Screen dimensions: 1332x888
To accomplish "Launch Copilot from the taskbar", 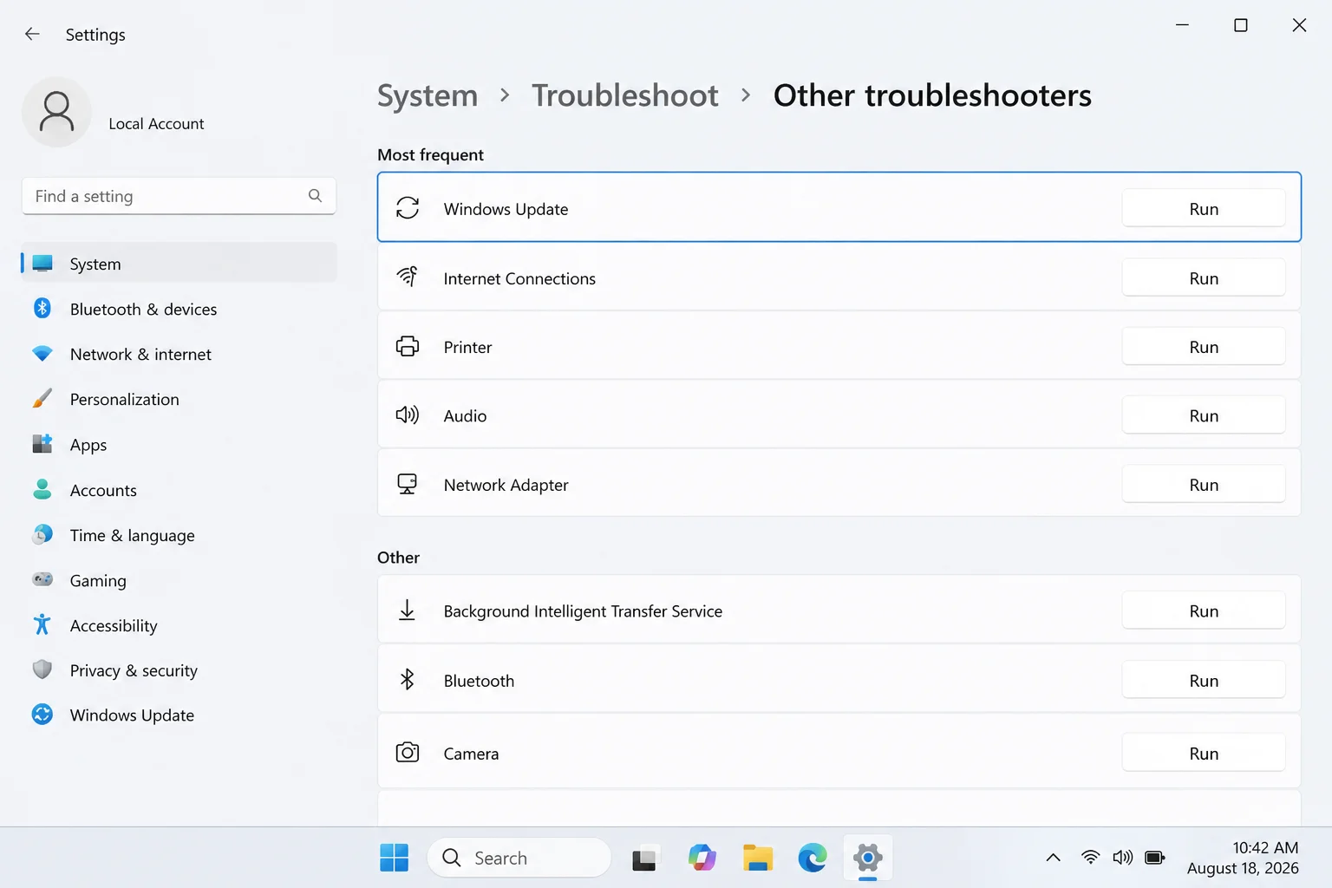I will (702, 858).
